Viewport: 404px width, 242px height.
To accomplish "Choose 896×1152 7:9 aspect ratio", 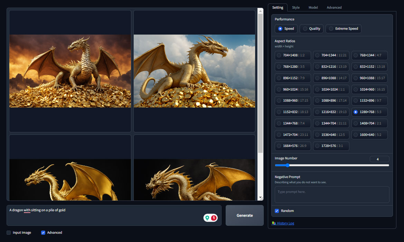I will pyautogui.click(x=293, y=78).
